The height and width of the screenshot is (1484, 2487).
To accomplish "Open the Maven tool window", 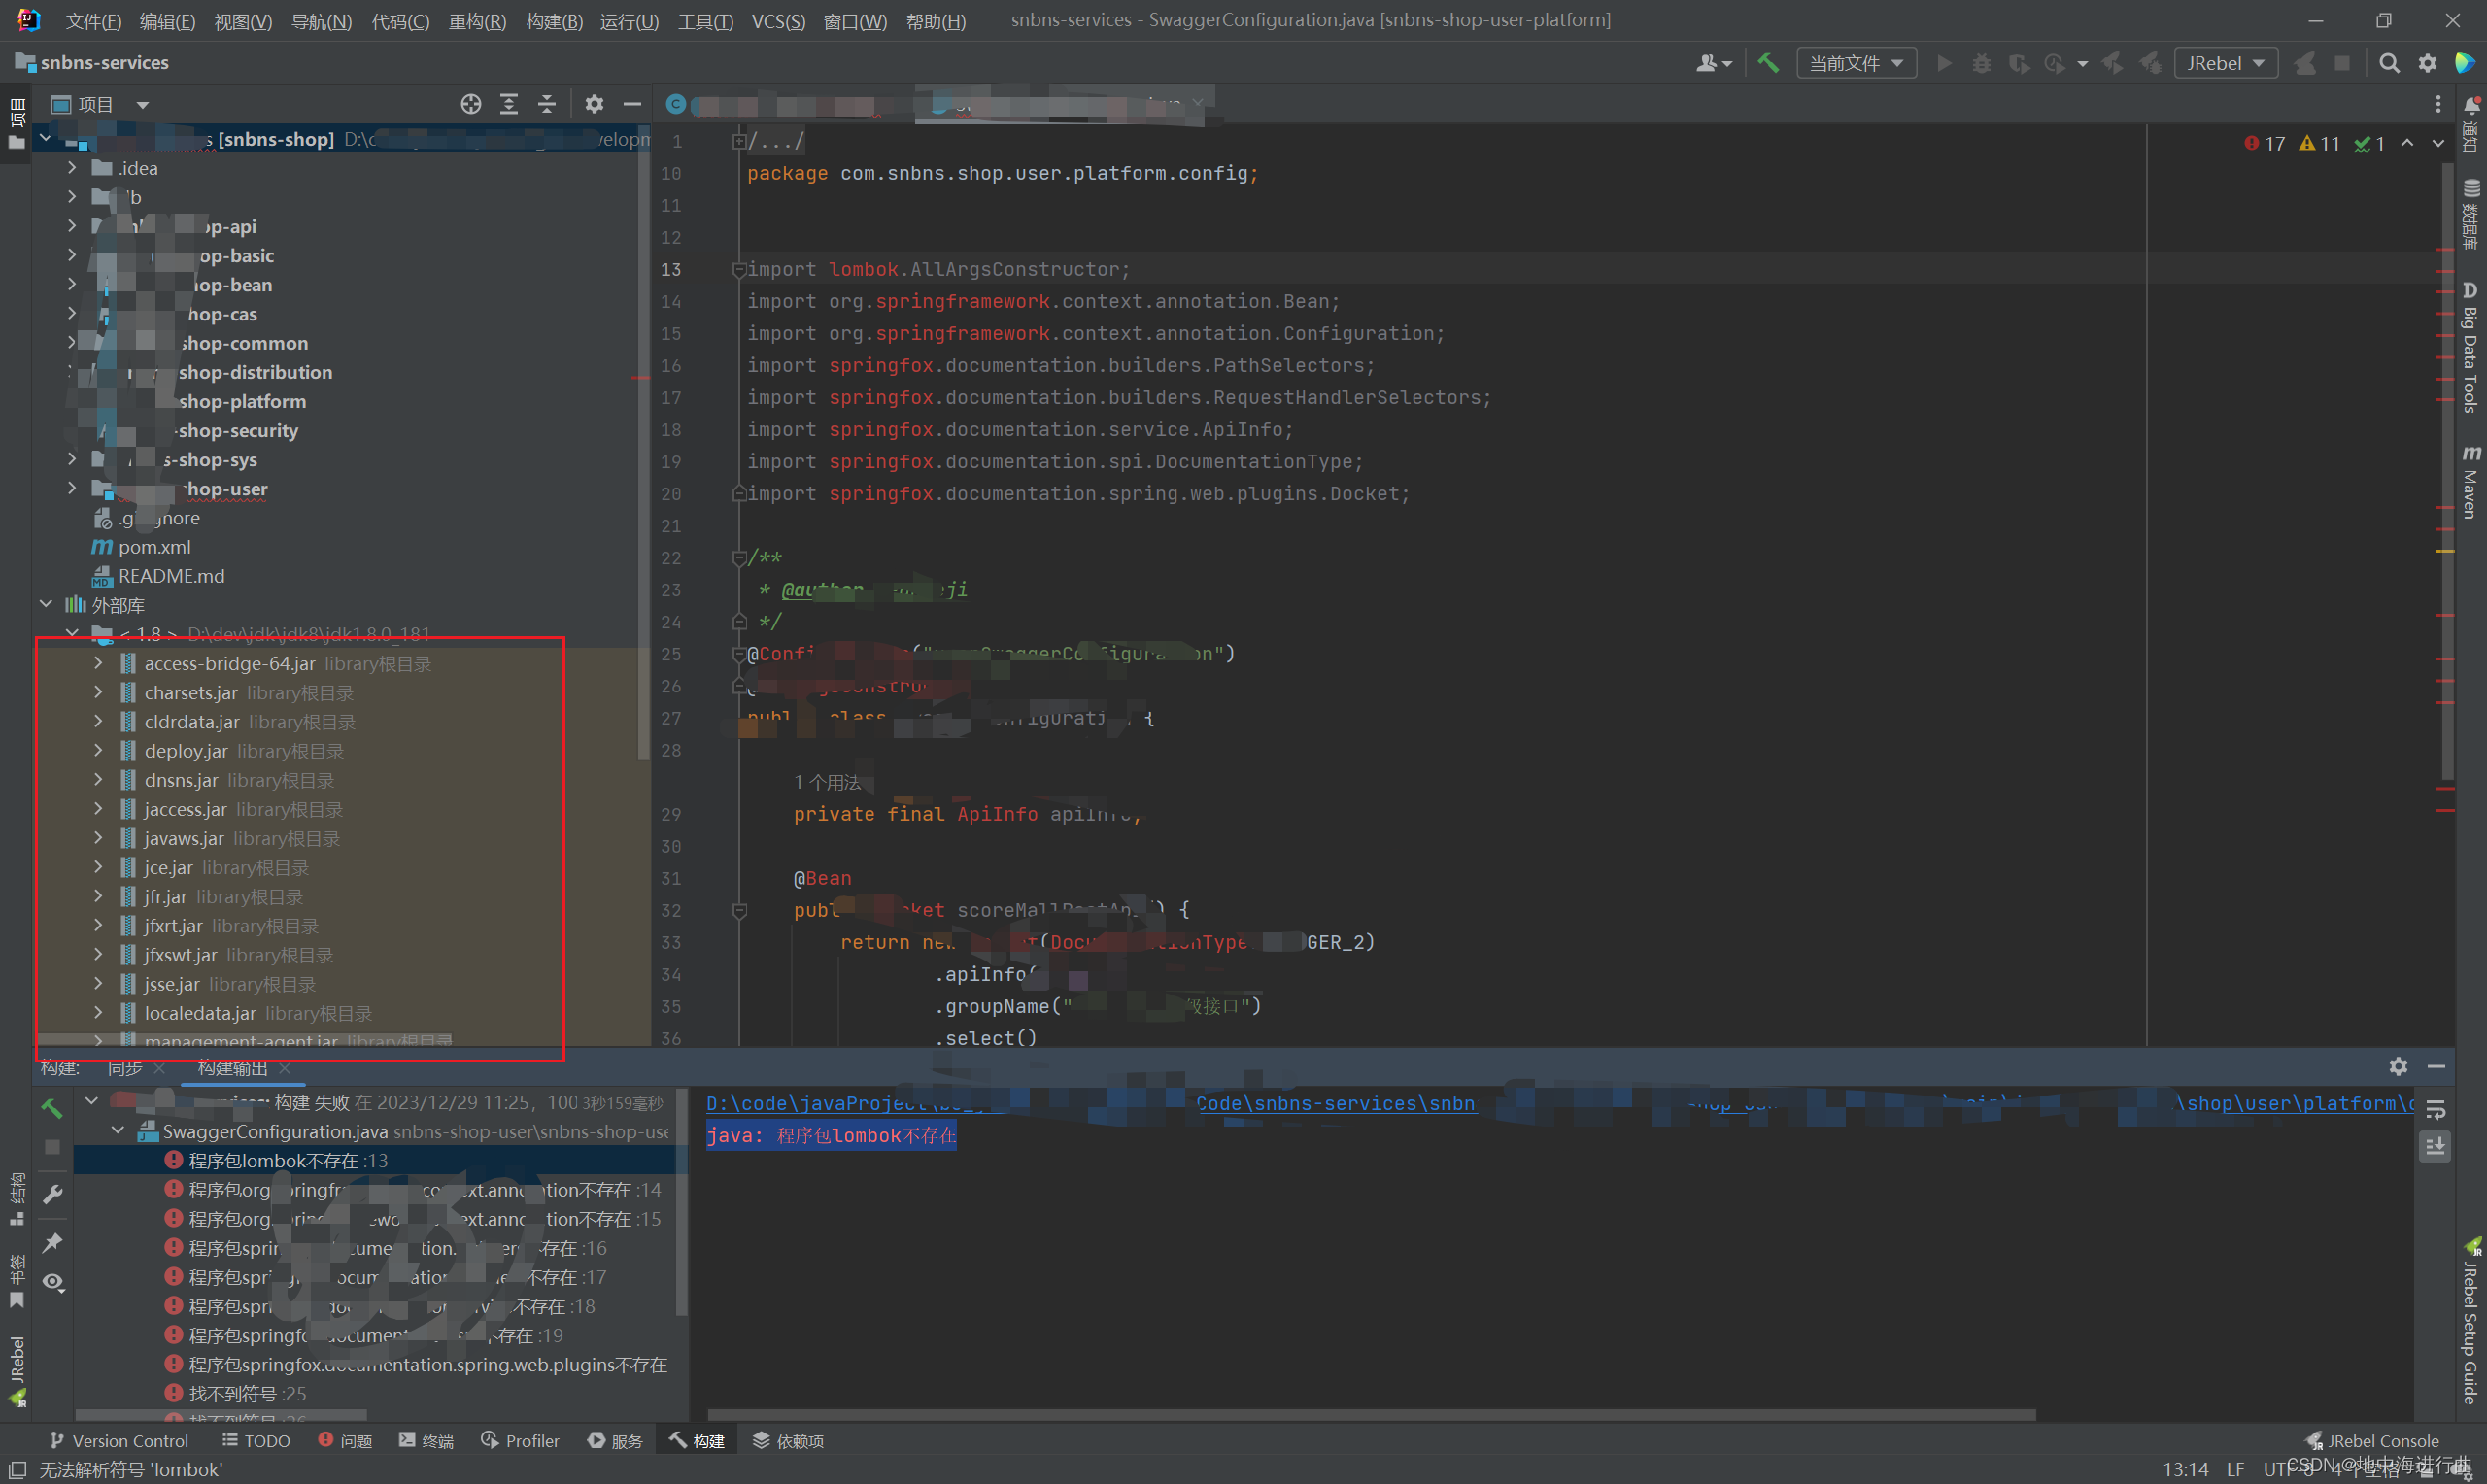I will tap(2470, 485).
